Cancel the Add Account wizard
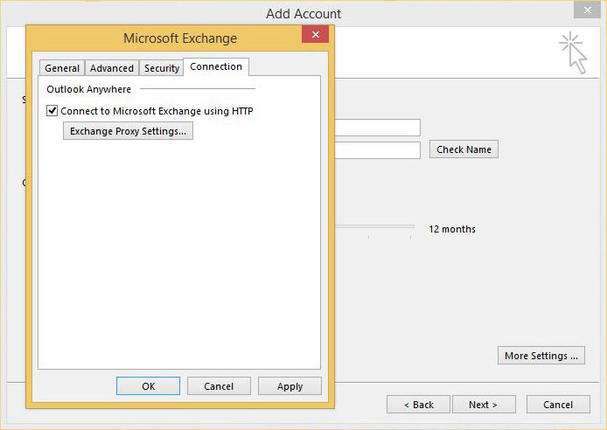Viewport: 607px width, 430px height. (x=558, y=405)
